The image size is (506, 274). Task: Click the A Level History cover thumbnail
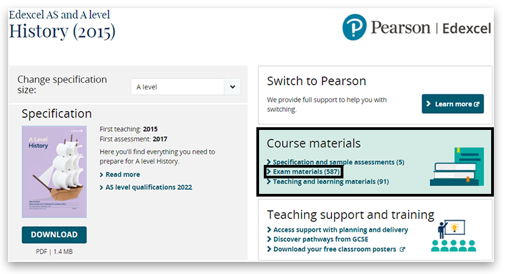(54, 172)
